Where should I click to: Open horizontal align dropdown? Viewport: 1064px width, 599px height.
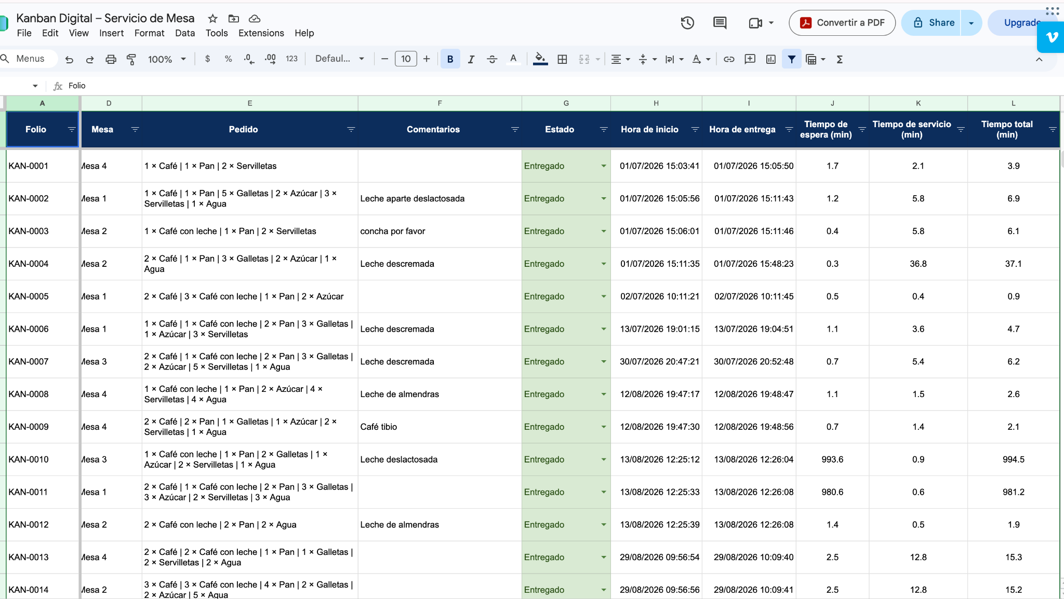point(620,59)
